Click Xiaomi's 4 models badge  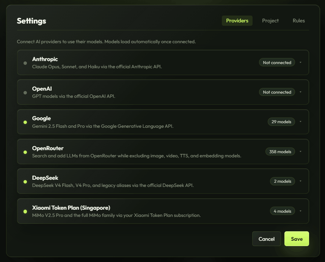point(283,211)
